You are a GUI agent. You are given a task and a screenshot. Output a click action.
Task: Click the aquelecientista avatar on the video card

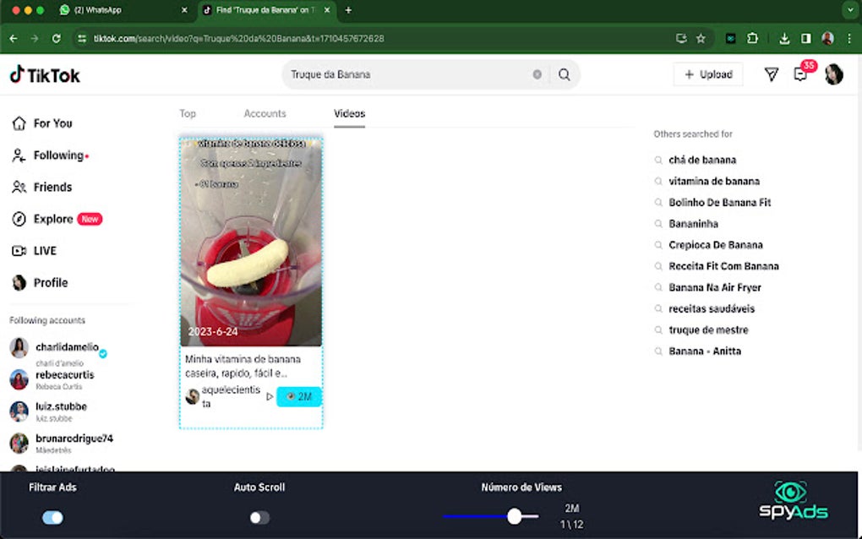click(x=193, y=397)
